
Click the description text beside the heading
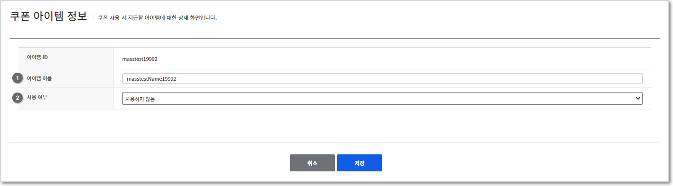pos(157,18)
